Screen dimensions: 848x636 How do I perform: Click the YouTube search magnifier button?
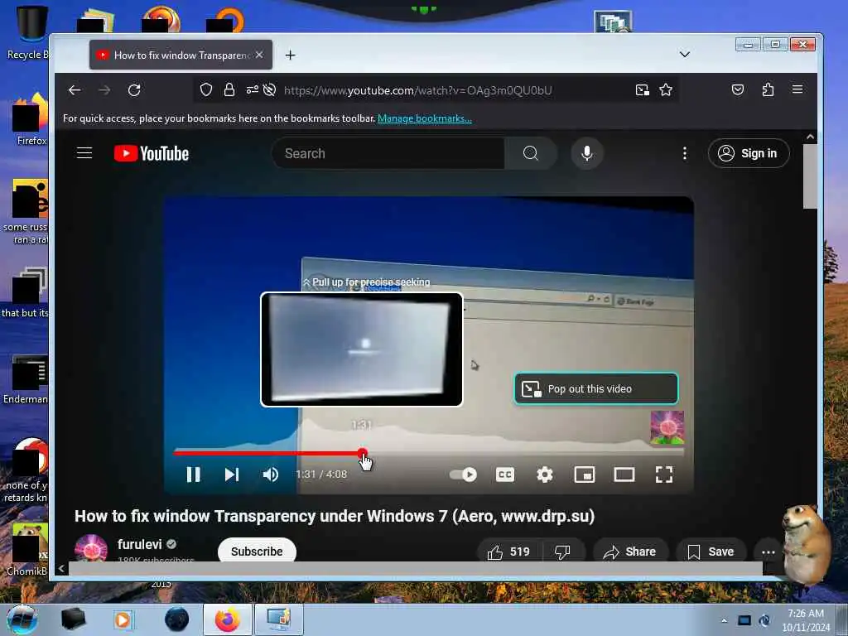click(x=531, y=153)
